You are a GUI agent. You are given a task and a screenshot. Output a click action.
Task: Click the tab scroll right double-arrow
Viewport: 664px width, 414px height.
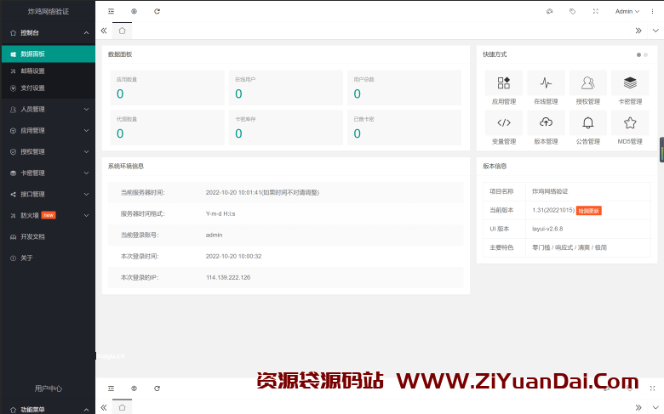(638, 31)
